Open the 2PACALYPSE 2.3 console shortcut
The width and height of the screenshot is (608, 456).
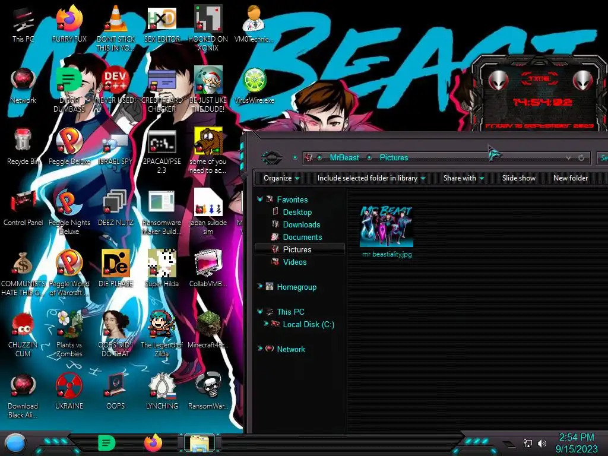(161, 151)
